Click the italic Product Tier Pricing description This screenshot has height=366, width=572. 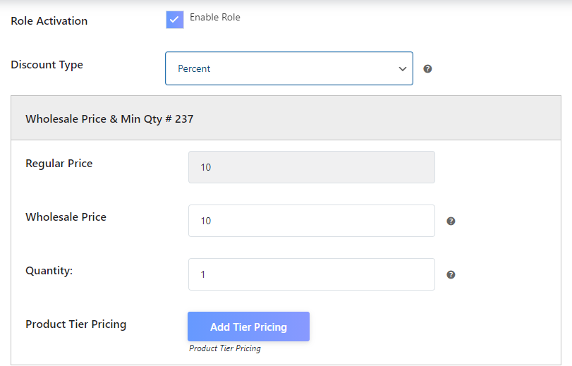pos(225,348)
